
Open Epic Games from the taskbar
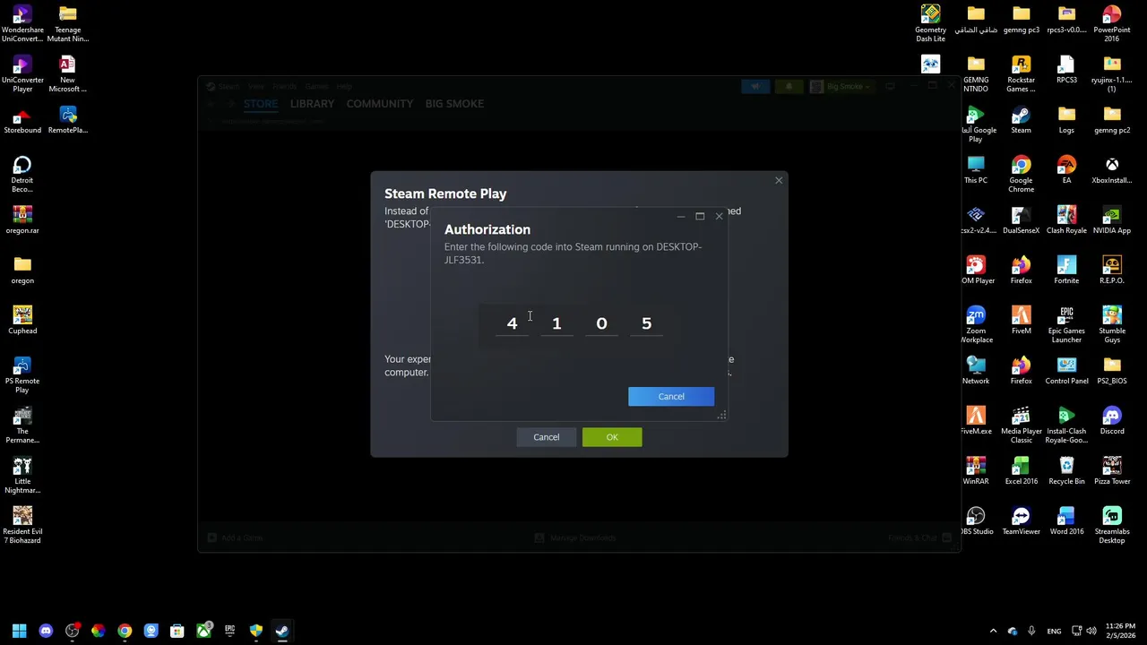click(x=229, y=631)
